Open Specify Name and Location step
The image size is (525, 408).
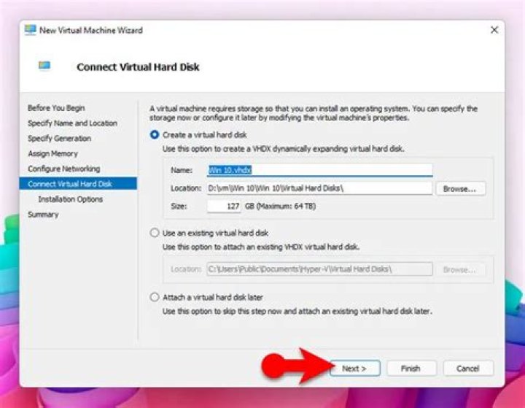tap(73, 123)
